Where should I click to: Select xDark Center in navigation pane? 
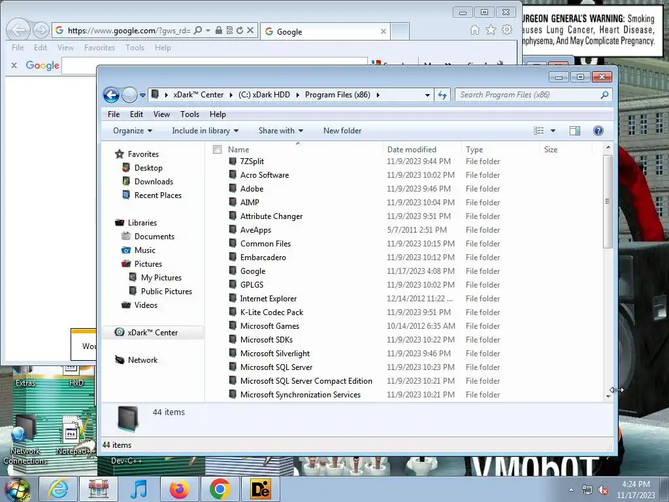[152, 333]
